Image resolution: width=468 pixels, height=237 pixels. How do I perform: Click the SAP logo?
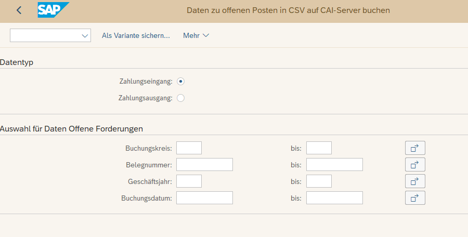click(x=53, y=10)
